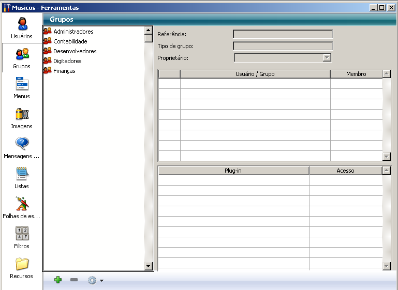Click the green plus add group button

pos(58,280)
